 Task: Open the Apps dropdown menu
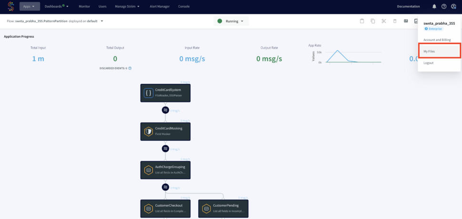30,7
